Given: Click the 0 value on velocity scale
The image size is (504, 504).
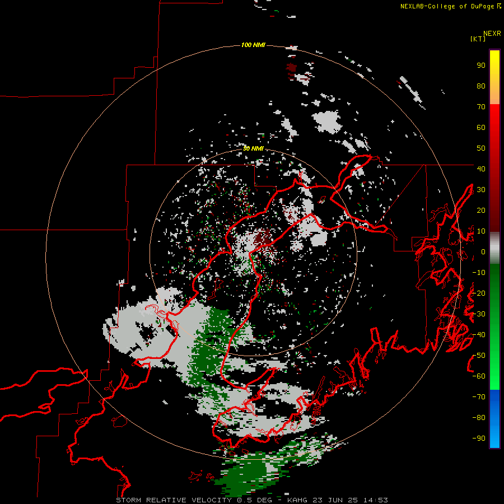Looking at the screenshot, I should coord(483,252).
